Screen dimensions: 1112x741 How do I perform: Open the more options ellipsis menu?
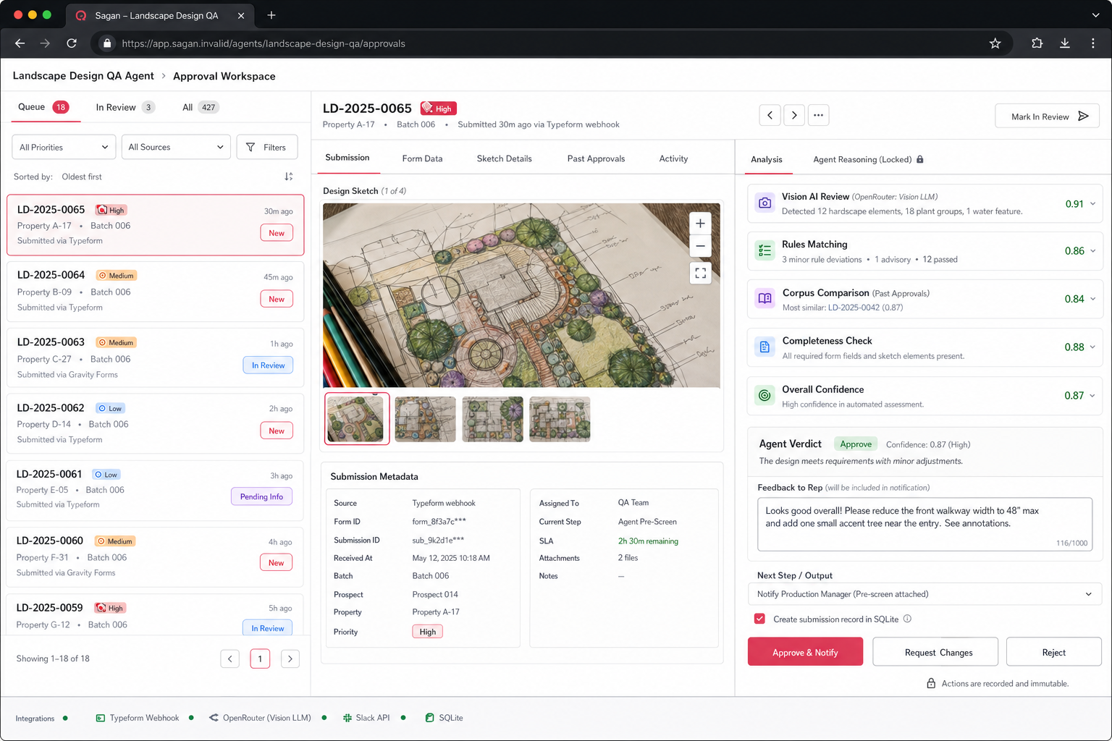click(x=818, y=115)
